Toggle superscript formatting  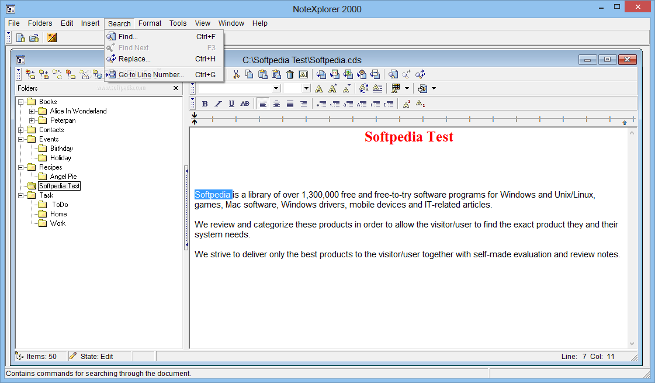(407, 103)
